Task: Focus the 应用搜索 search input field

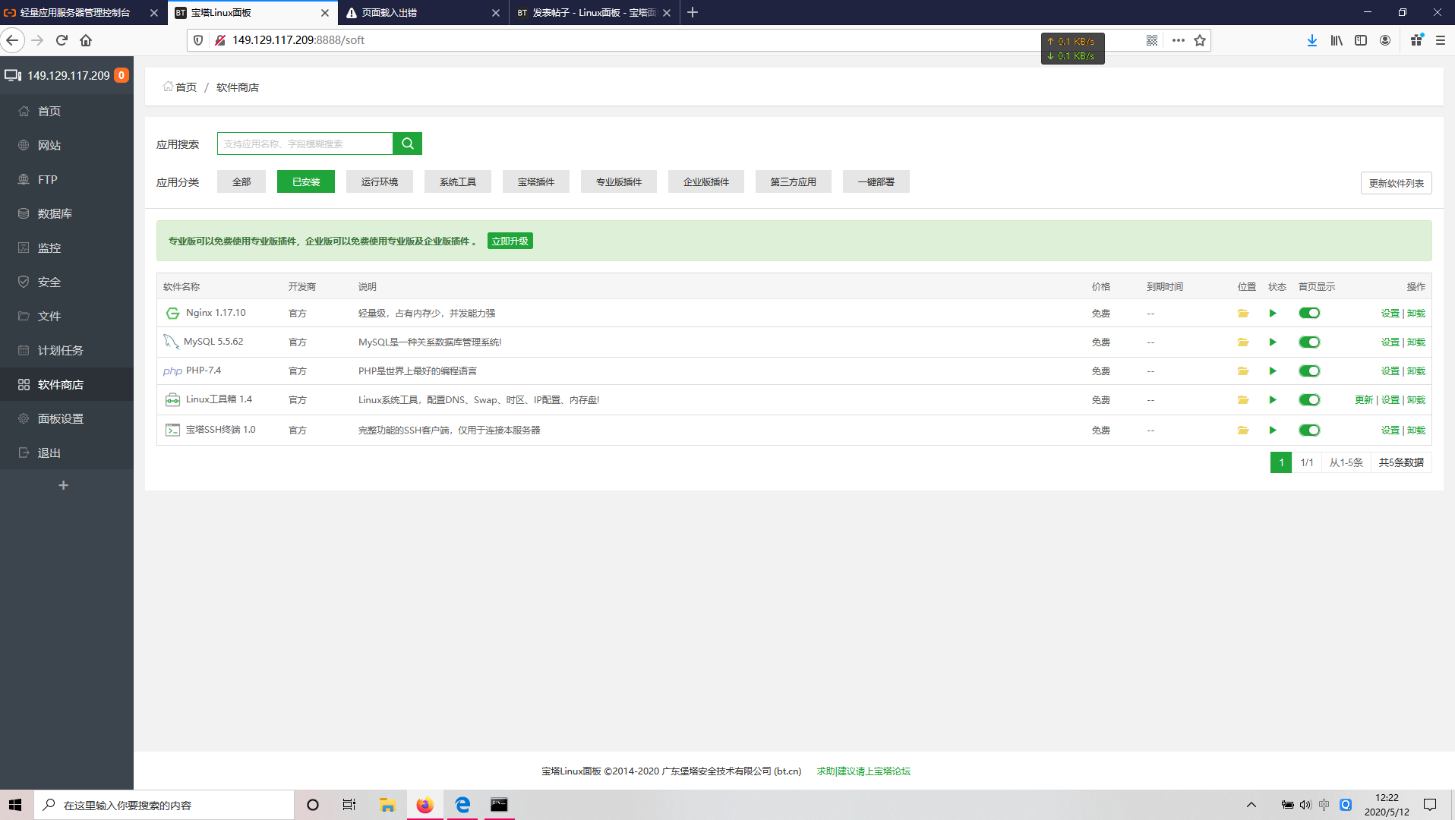Action: pyautogui.click(x=305, y=143)
